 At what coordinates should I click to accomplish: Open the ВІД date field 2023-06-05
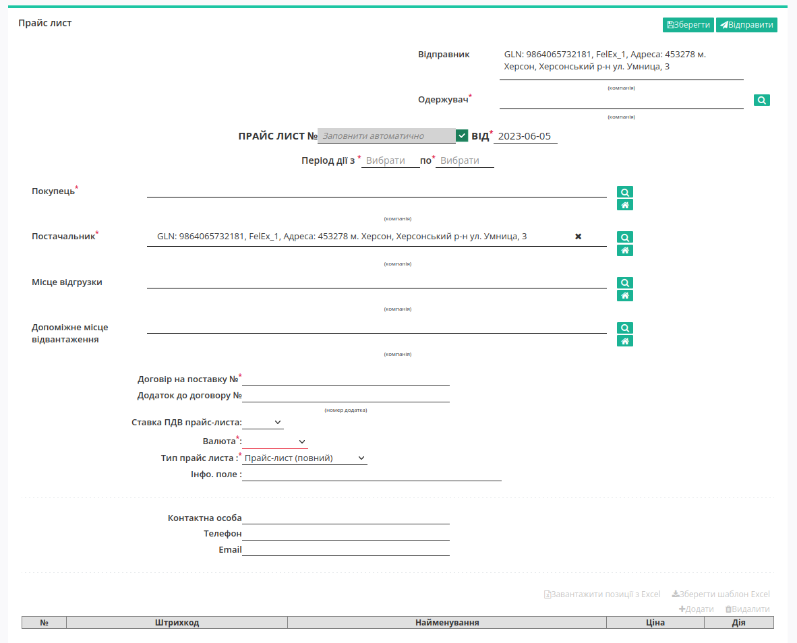coord(525,136)
